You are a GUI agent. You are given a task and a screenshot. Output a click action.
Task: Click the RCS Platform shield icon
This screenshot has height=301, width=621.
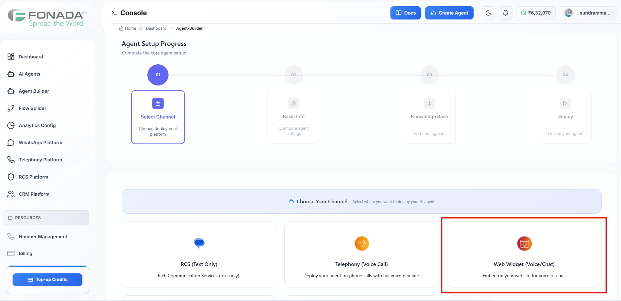click(x=11, y=177)
